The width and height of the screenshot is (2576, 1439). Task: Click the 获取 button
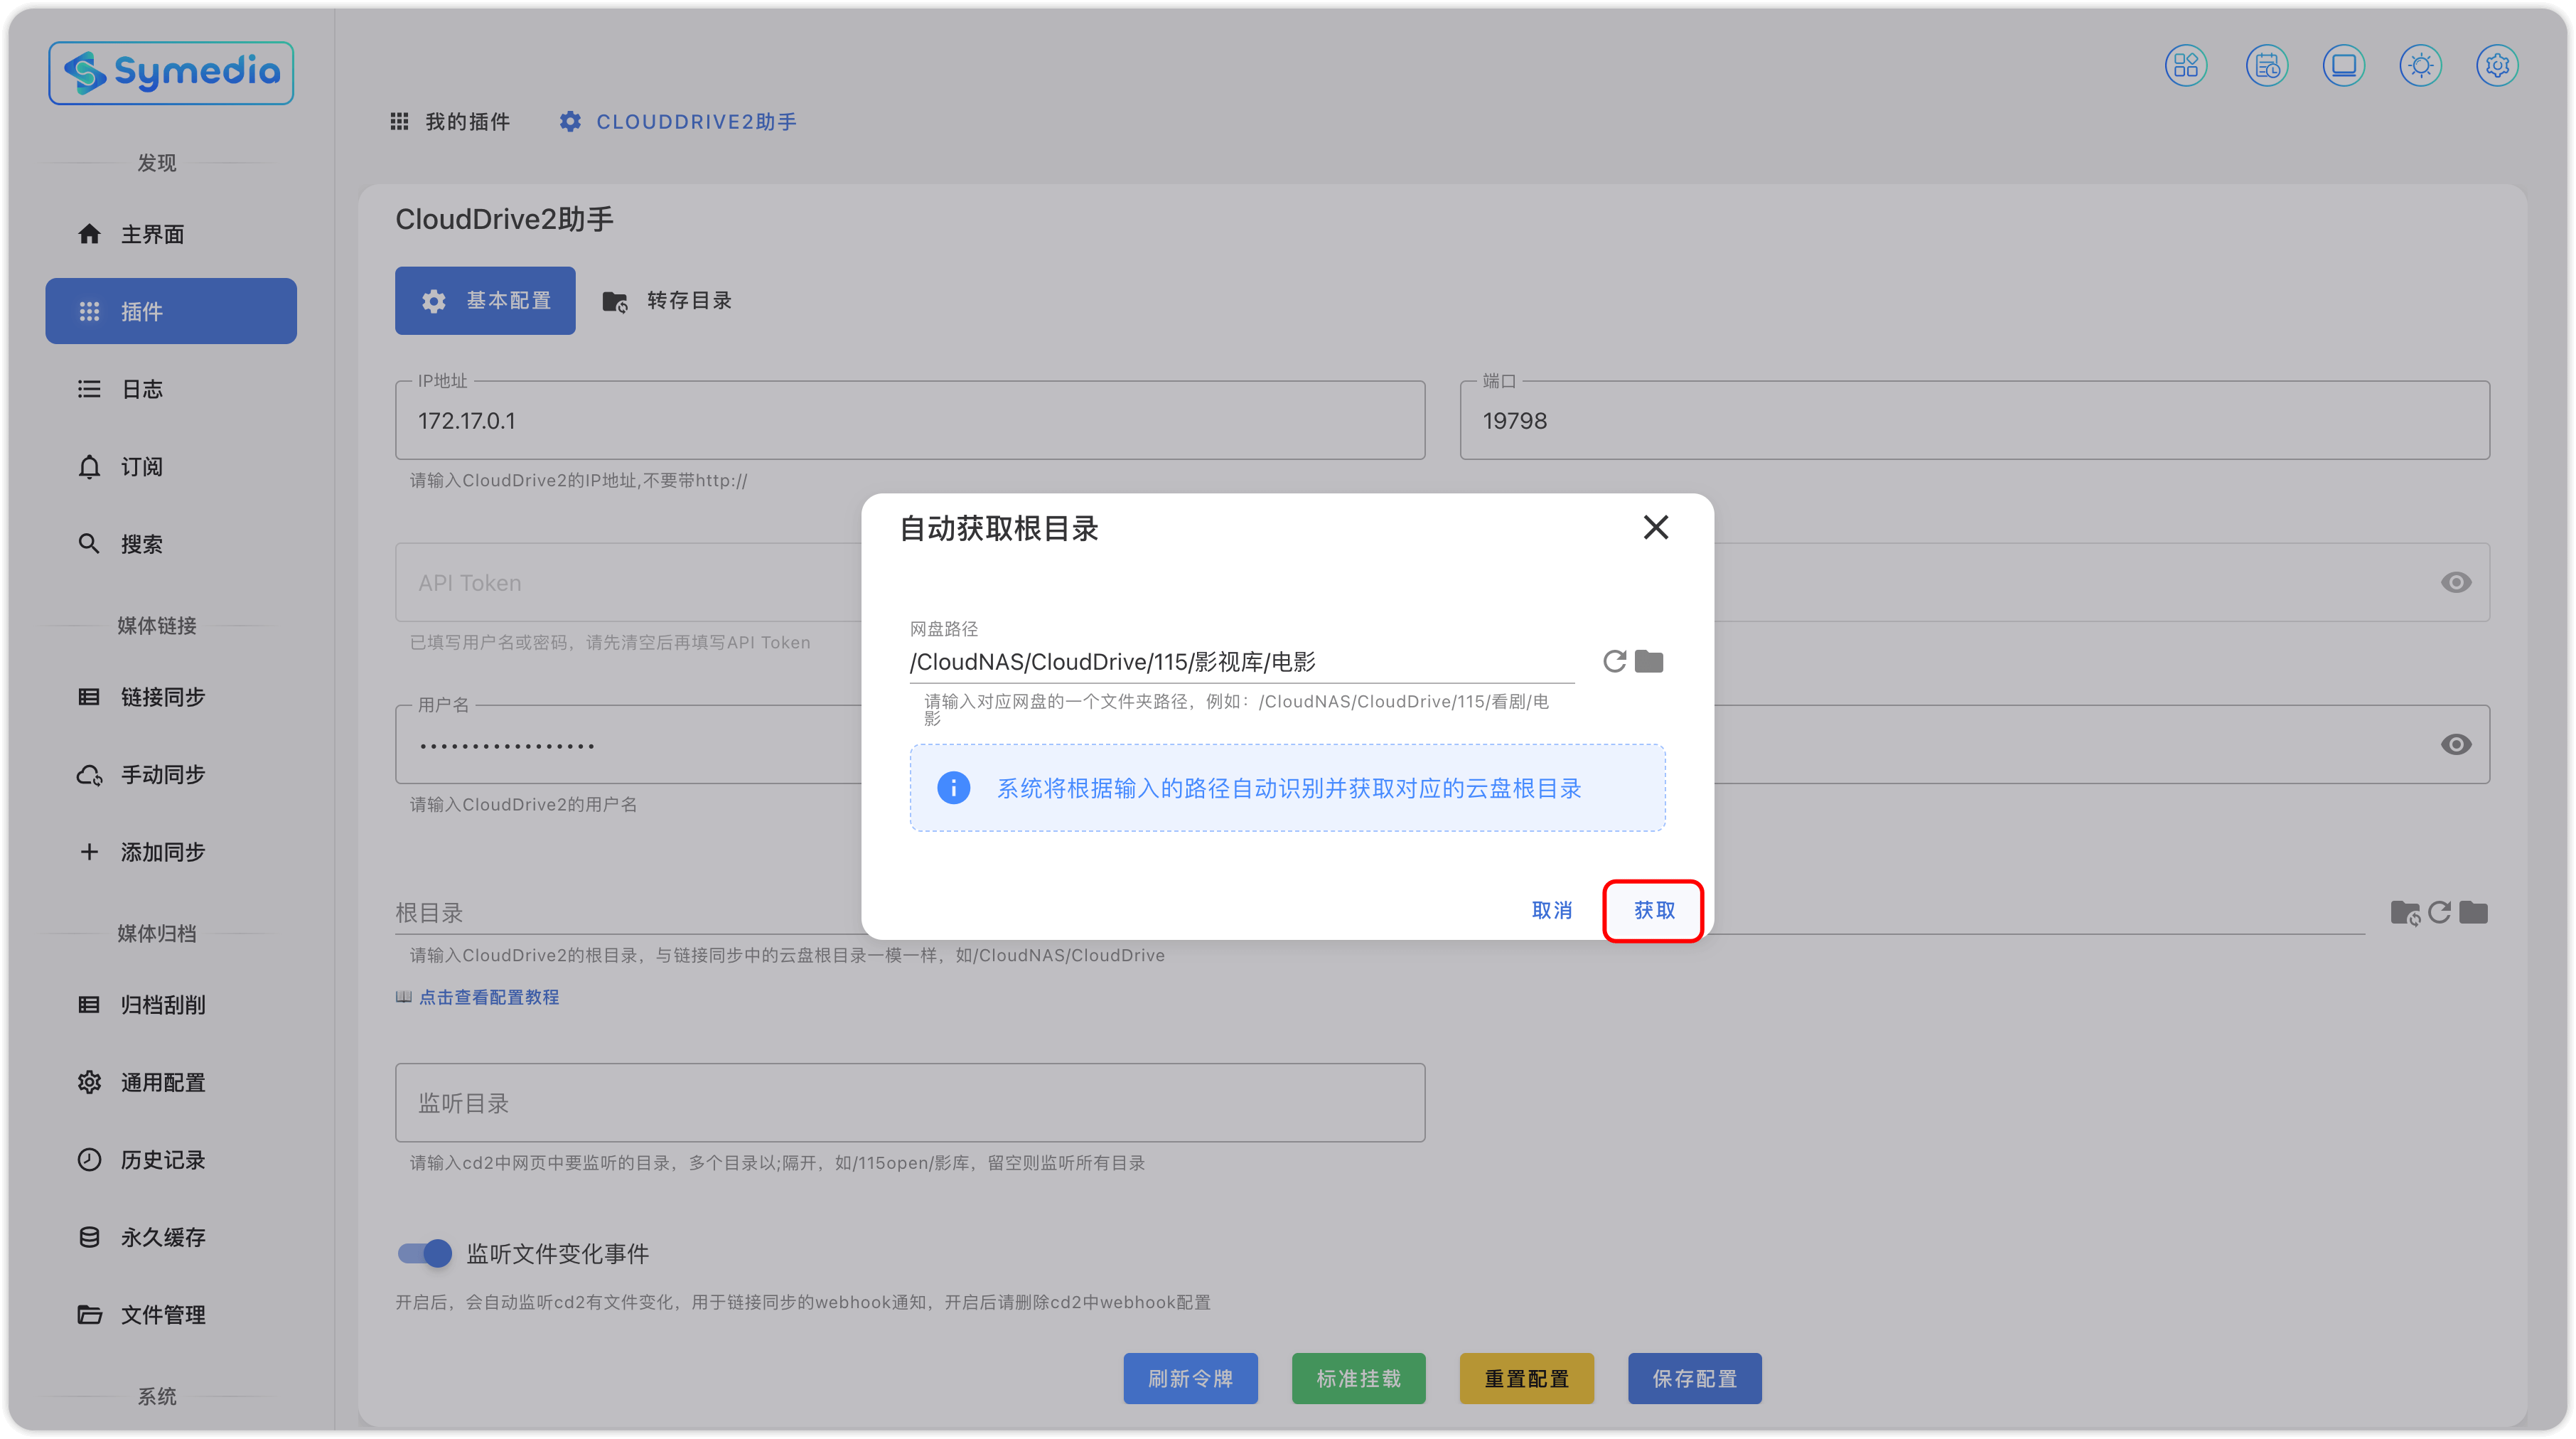coord(1653,910)
